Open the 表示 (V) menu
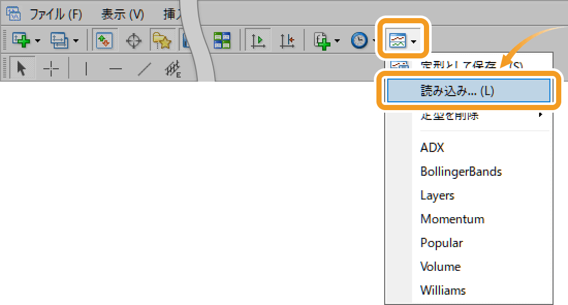The image size is (568, 305). pyautogui.click(x=123, y=14)
